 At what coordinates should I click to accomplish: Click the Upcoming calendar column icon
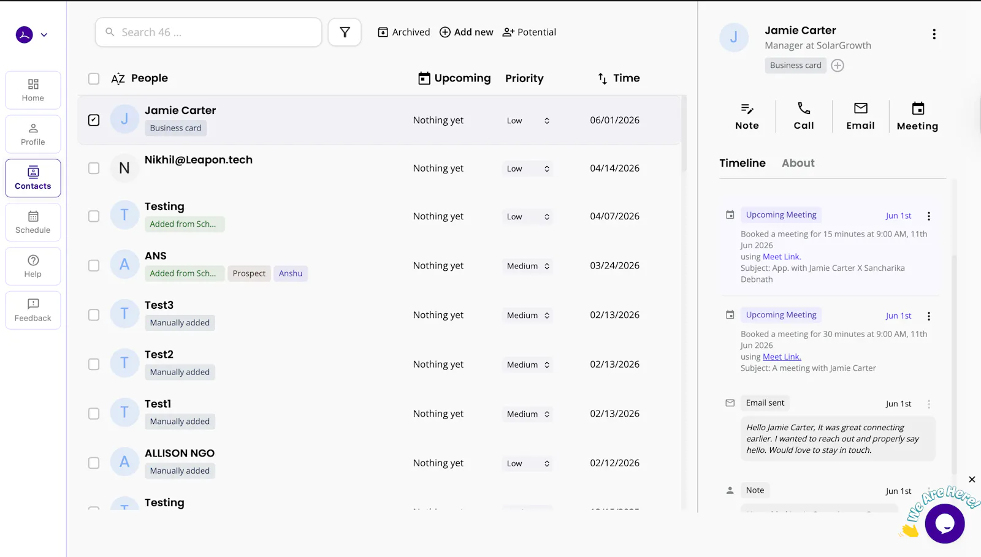pyautogui.click(x=424, y=78)
